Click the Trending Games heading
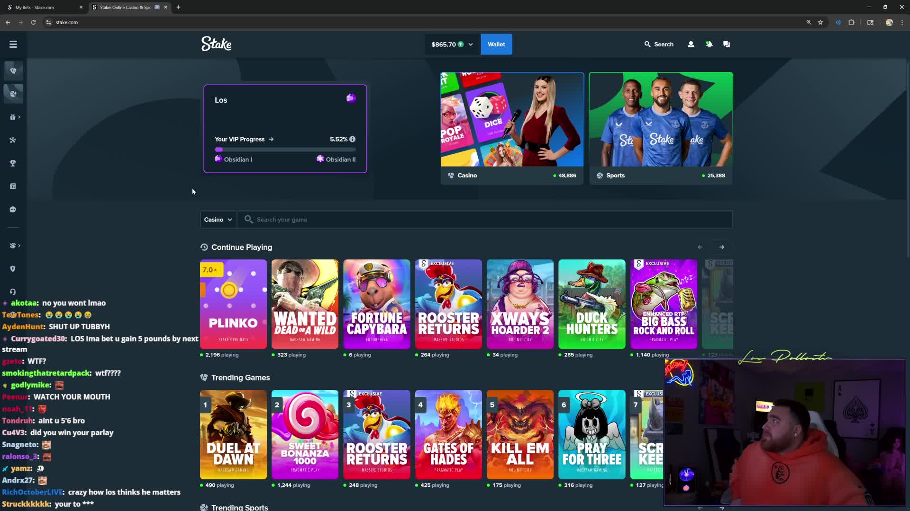This screenshot has height=511, width=910. tap(240, 378)
